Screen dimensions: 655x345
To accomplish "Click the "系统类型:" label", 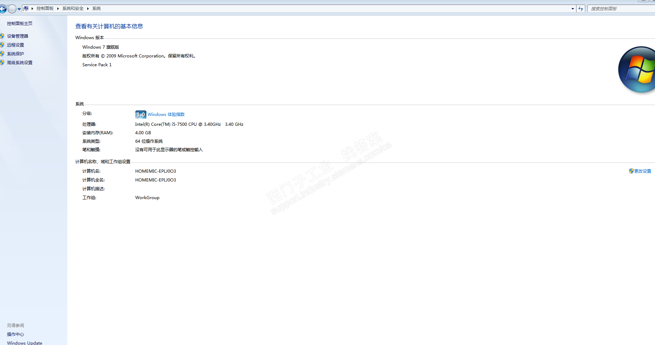I will pyautogui.click(x=91, y=141).
